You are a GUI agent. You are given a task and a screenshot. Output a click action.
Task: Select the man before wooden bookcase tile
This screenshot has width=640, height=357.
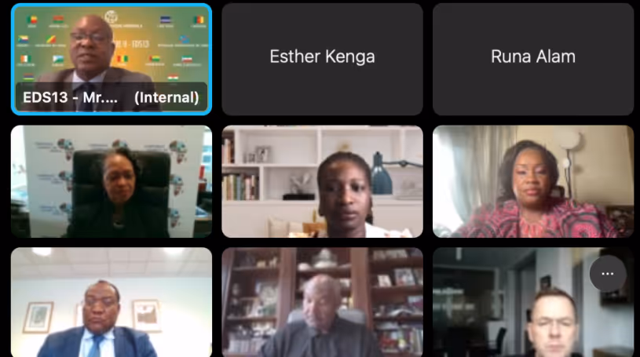click(x=322, y=302)
